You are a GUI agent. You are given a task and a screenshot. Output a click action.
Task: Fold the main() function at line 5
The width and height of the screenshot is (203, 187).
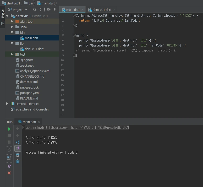tap(74, 35)
